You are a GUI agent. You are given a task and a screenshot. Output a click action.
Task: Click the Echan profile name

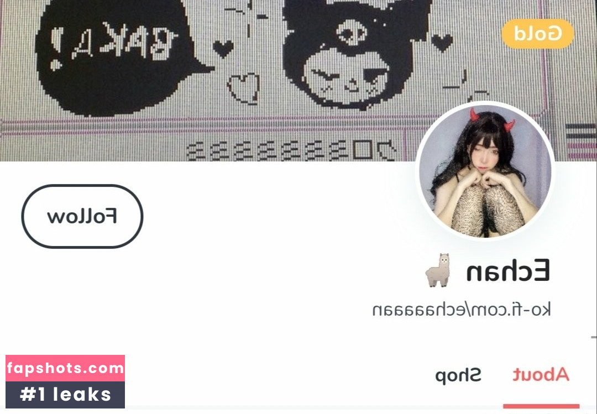[509, 270]
